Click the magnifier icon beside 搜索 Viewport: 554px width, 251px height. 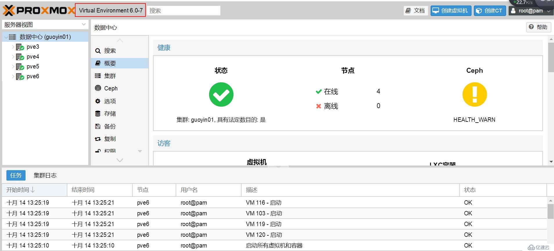coord(98,51)
